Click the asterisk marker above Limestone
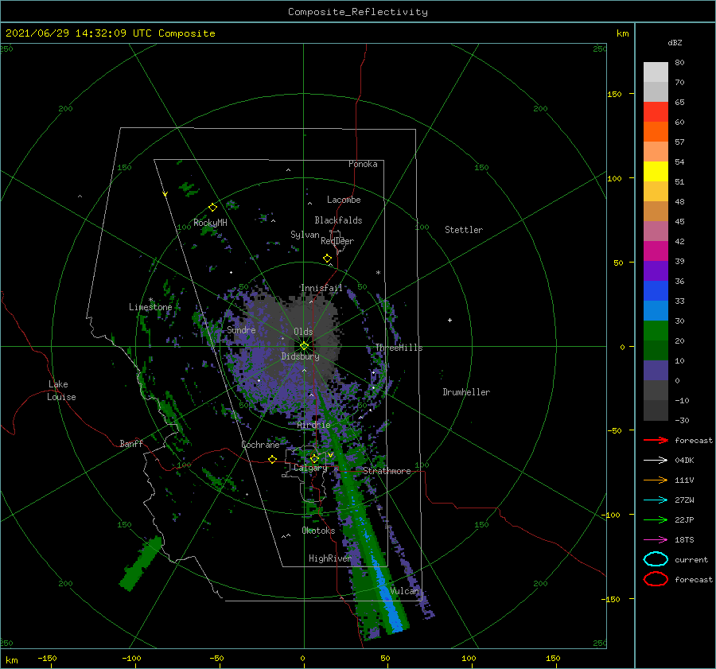716x669 pixels. tap(150, 300)
